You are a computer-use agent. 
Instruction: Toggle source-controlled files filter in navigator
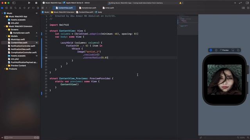click(38, 138)
